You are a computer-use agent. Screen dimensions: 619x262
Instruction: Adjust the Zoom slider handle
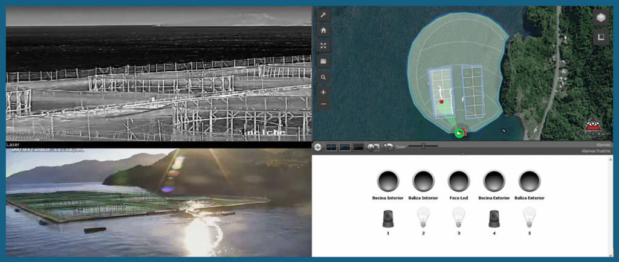pos(423,146)
